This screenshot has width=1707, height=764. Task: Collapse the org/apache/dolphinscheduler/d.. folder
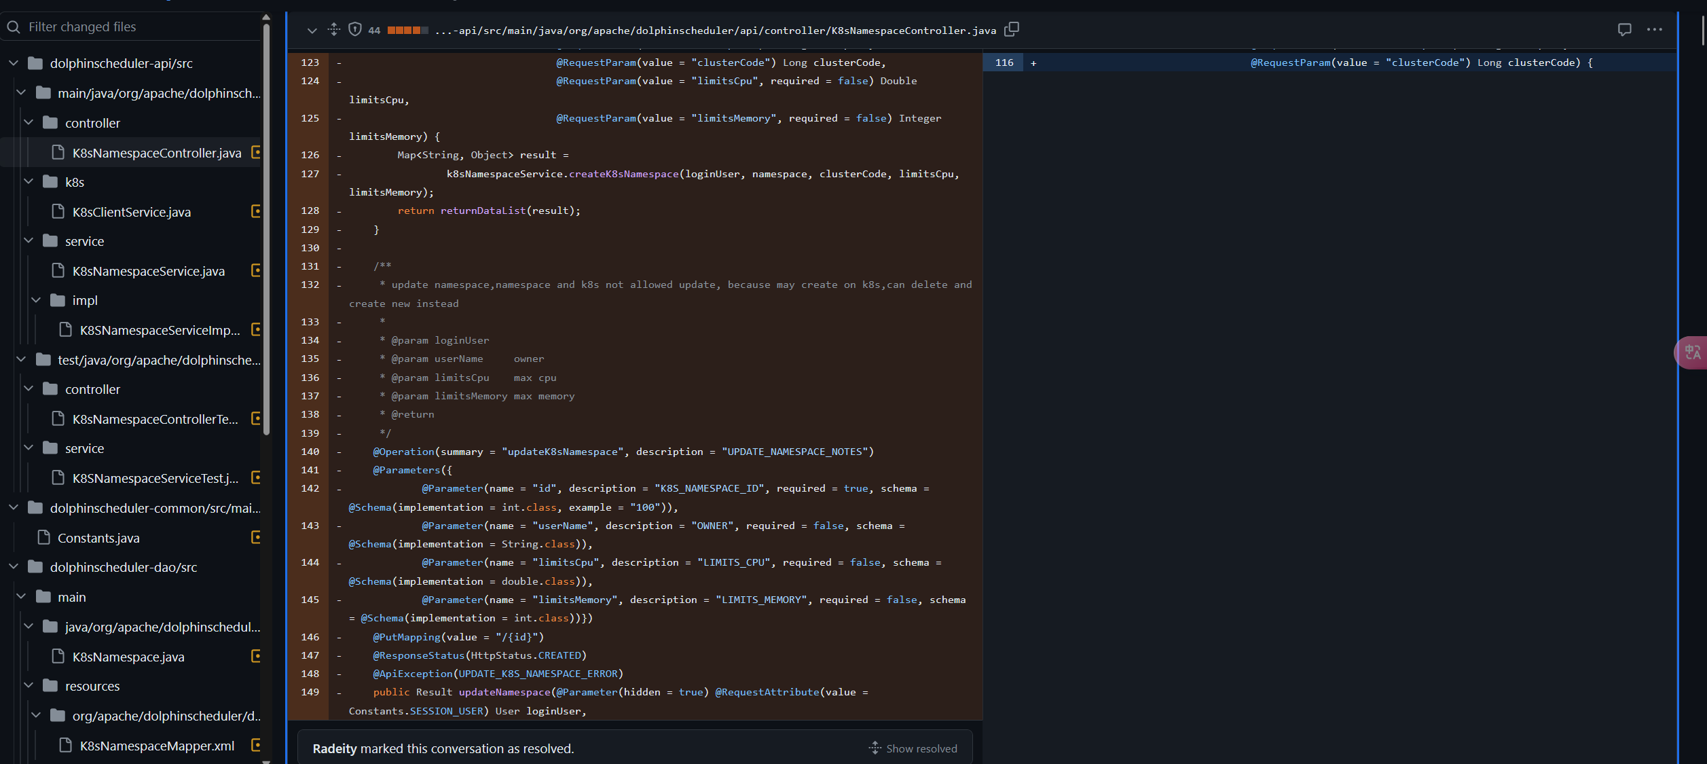point(36,715)
